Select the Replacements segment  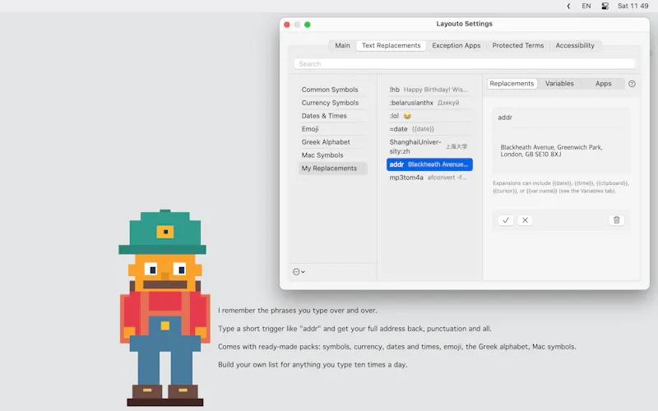coord(512,84)
